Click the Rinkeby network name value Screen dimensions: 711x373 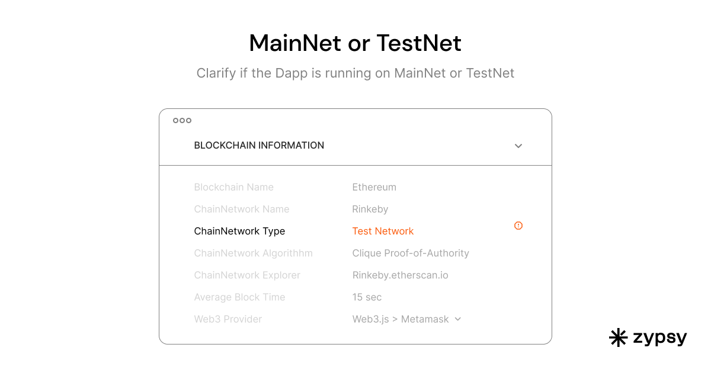370,209
